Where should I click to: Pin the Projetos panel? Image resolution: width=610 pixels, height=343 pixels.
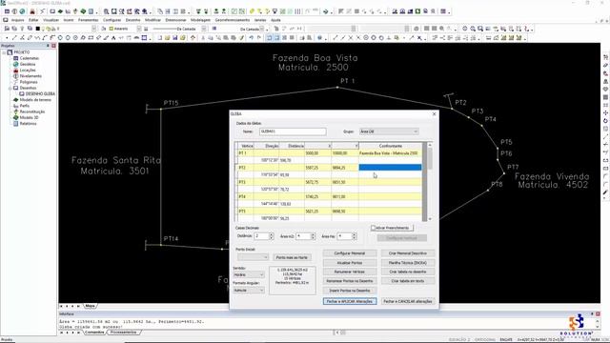(x=48, y=46)
